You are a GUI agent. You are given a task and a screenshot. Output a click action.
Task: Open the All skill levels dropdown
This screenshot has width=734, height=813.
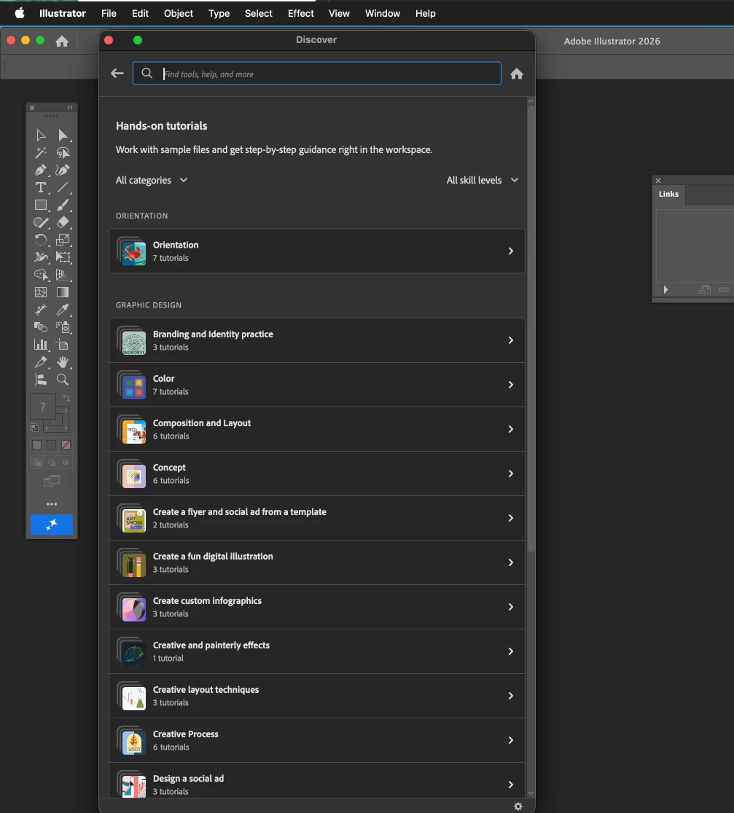[483, 181]
